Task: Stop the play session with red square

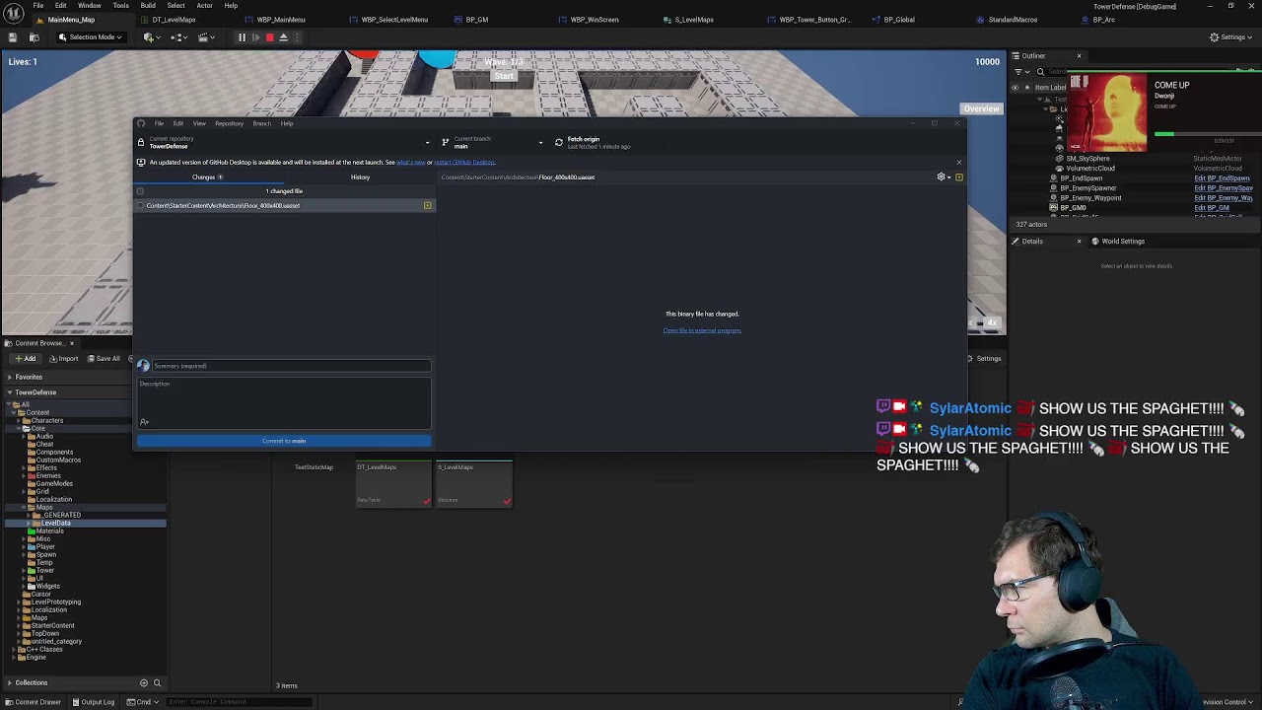Action: point(269,37)
